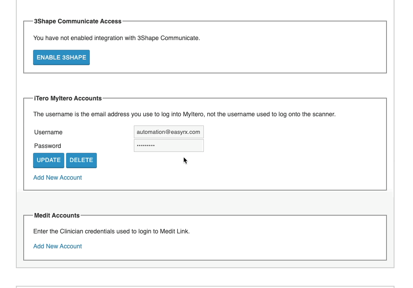This screenshot has height=288, width=413.
Task: Click the words '3Shape Communicate' in the message
Action: (x=169, y=38)
